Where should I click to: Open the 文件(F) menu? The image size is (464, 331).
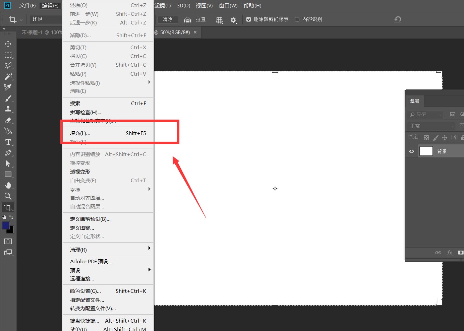[x=27, y=6]
